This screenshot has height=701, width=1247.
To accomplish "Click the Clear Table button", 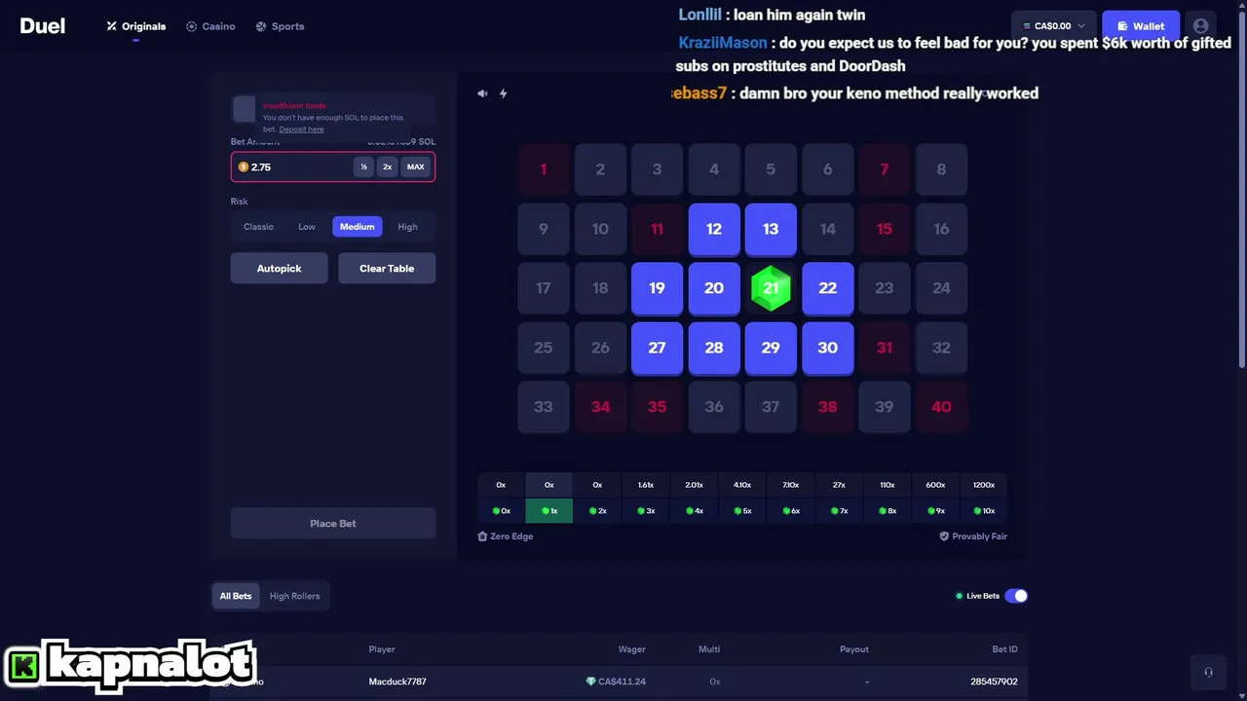I will pyautogui.click(x=387, y=268).
